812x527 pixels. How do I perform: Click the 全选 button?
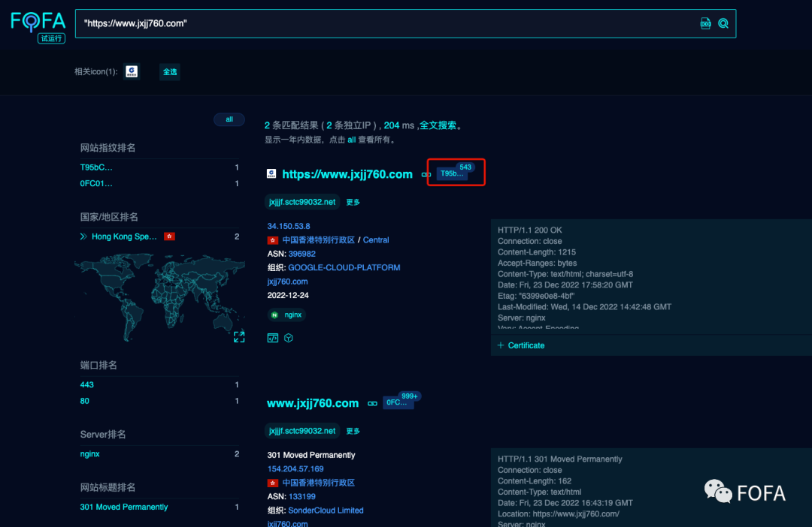pyautogui.click(x=170, y=72)
